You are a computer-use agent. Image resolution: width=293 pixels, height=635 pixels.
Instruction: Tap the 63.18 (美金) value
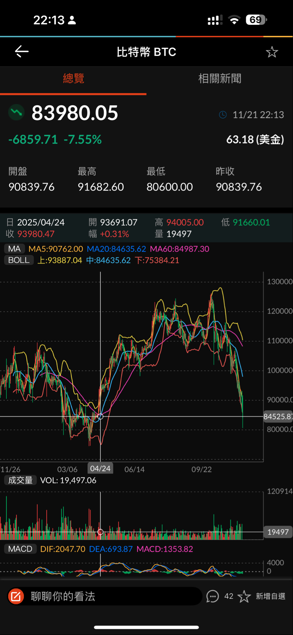tap(255, 139)
